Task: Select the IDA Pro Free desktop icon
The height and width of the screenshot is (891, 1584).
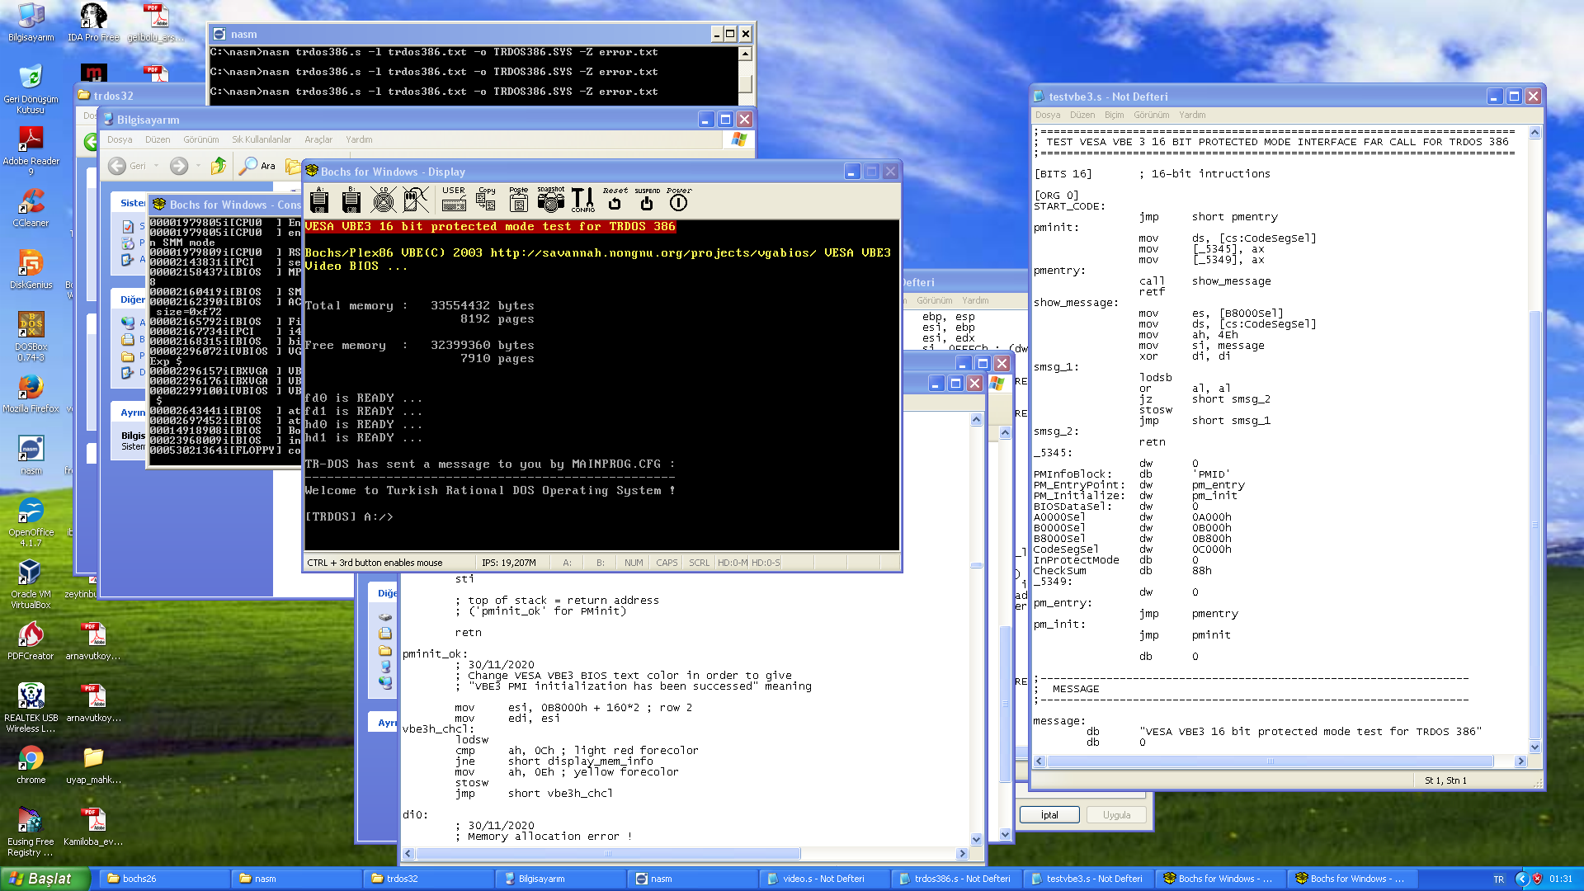Action: 93,22
